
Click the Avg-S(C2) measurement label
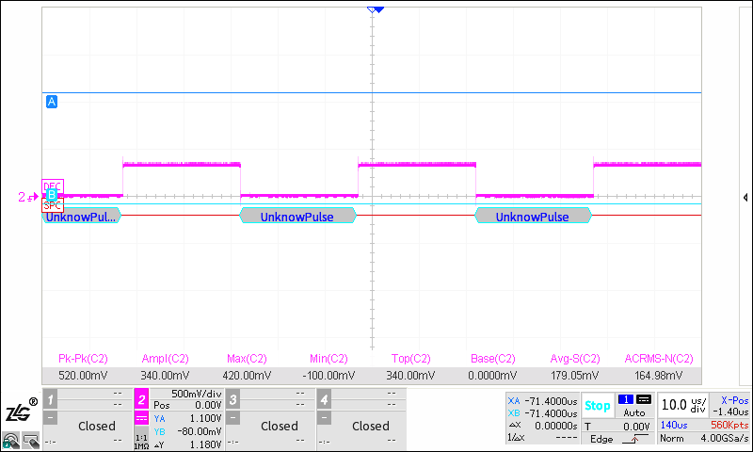click(575, 359)
